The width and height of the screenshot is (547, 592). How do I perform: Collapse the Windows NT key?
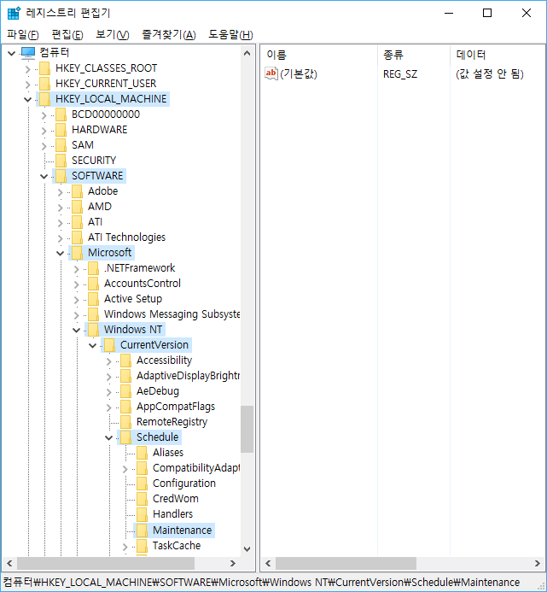pyautogui.click(x=76, y=330)
